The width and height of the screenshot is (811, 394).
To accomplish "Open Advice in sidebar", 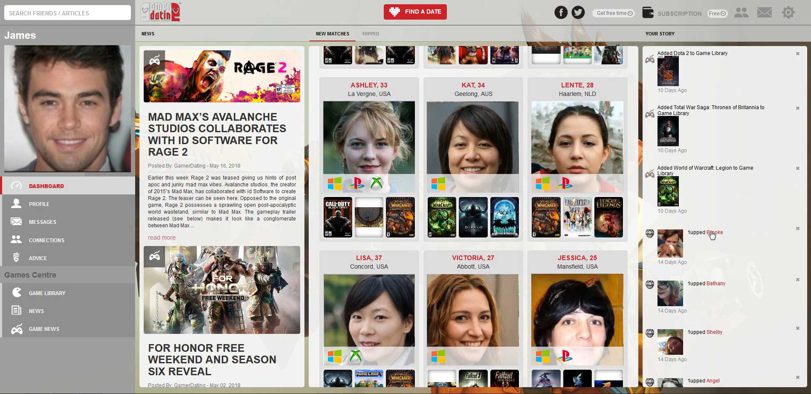I will point(68,258).
